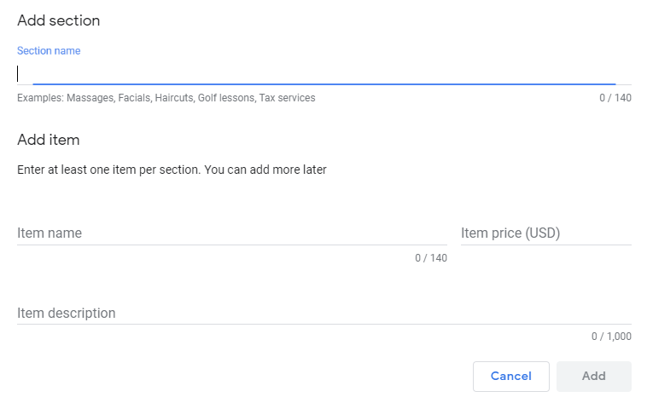Image resolution: width=647 pixels, height=403 pixels.
Task: Click "Tax services" in the examples hint
Action: [x=287, y=98]
